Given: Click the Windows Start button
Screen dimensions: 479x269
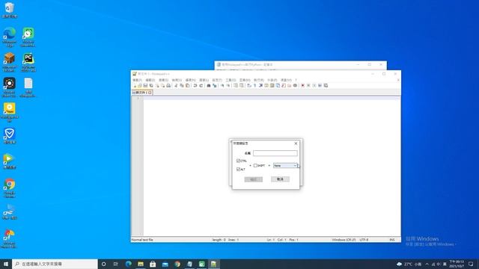Looking at the screenshot, I should (6, 264).
